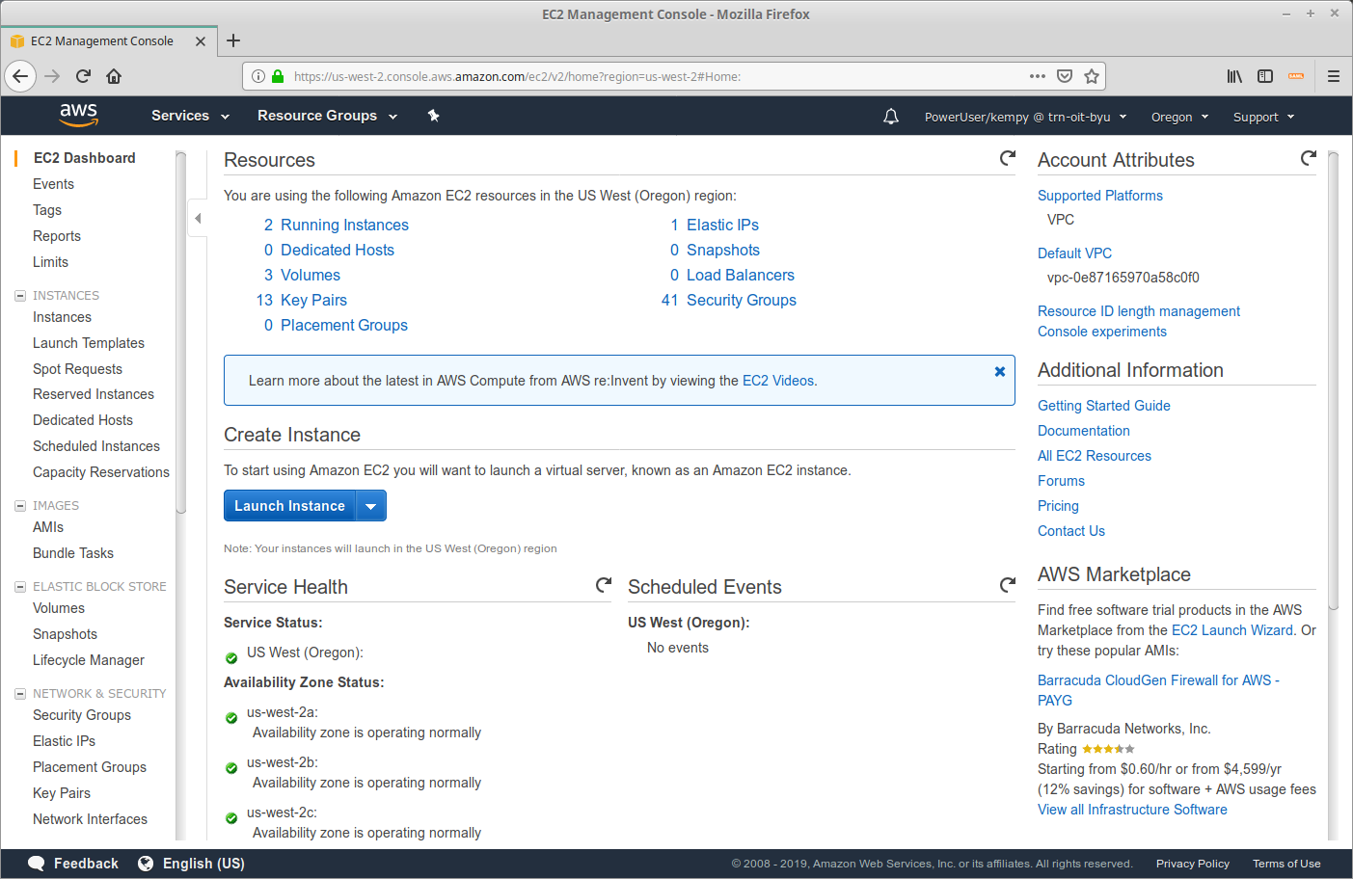
Task: Click the Launch Instance button
Action: click(289, 506)
